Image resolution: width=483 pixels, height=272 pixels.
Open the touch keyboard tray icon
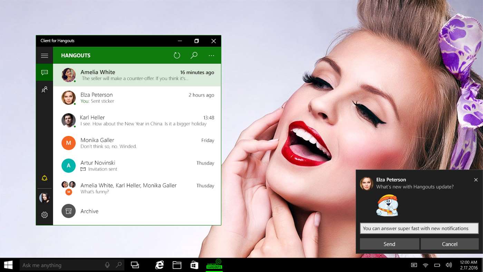[x=414, y=265]
